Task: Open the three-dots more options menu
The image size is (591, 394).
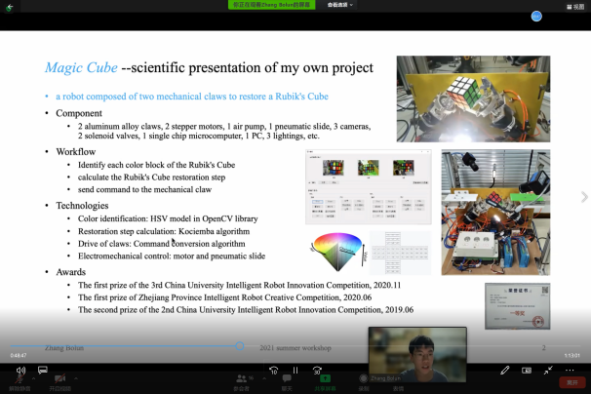Action: 570,371
